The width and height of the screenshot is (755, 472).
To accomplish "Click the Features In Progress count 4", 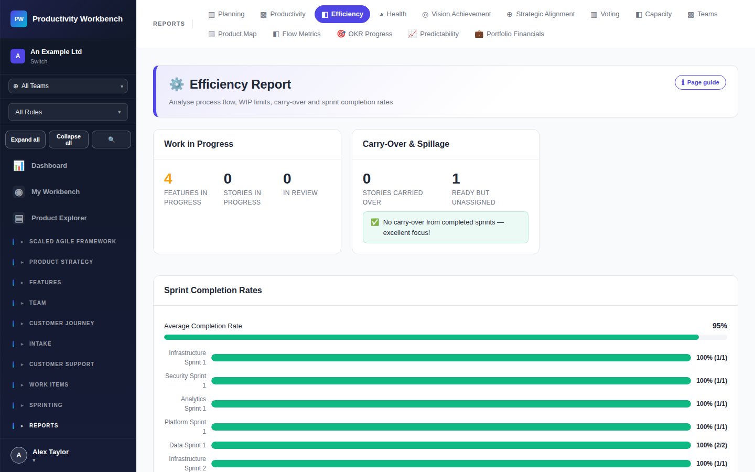I will [168, 179].
